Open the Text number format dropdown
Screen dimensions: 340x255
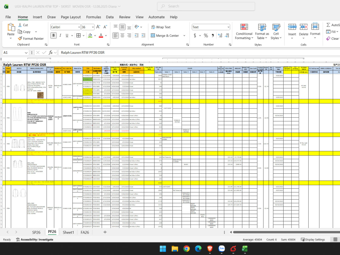coord(228,27)
